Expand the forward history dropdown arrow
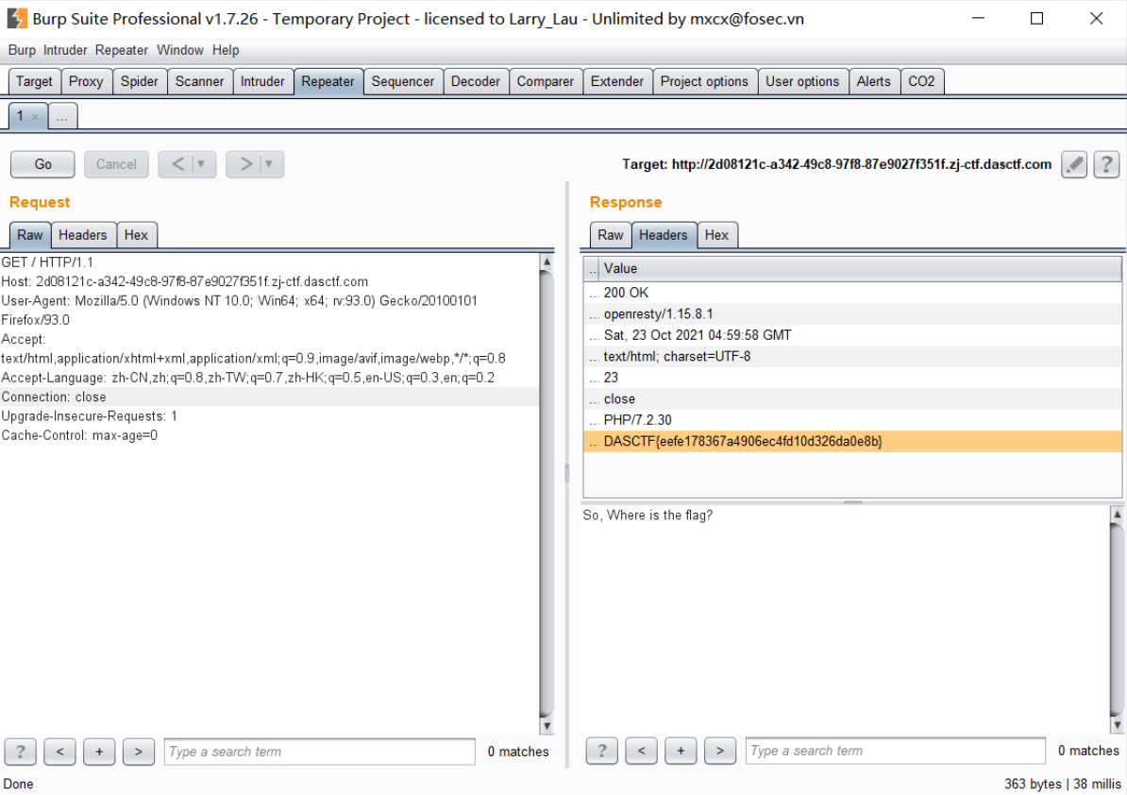Image resolution: width=1127 pixels, height=795 pixels. click(269, 164)
